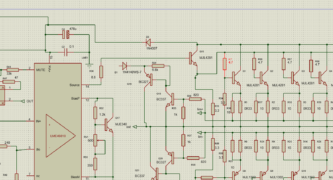
Task: Select transistor Q9 MJL1302
Action: [264, 175]
